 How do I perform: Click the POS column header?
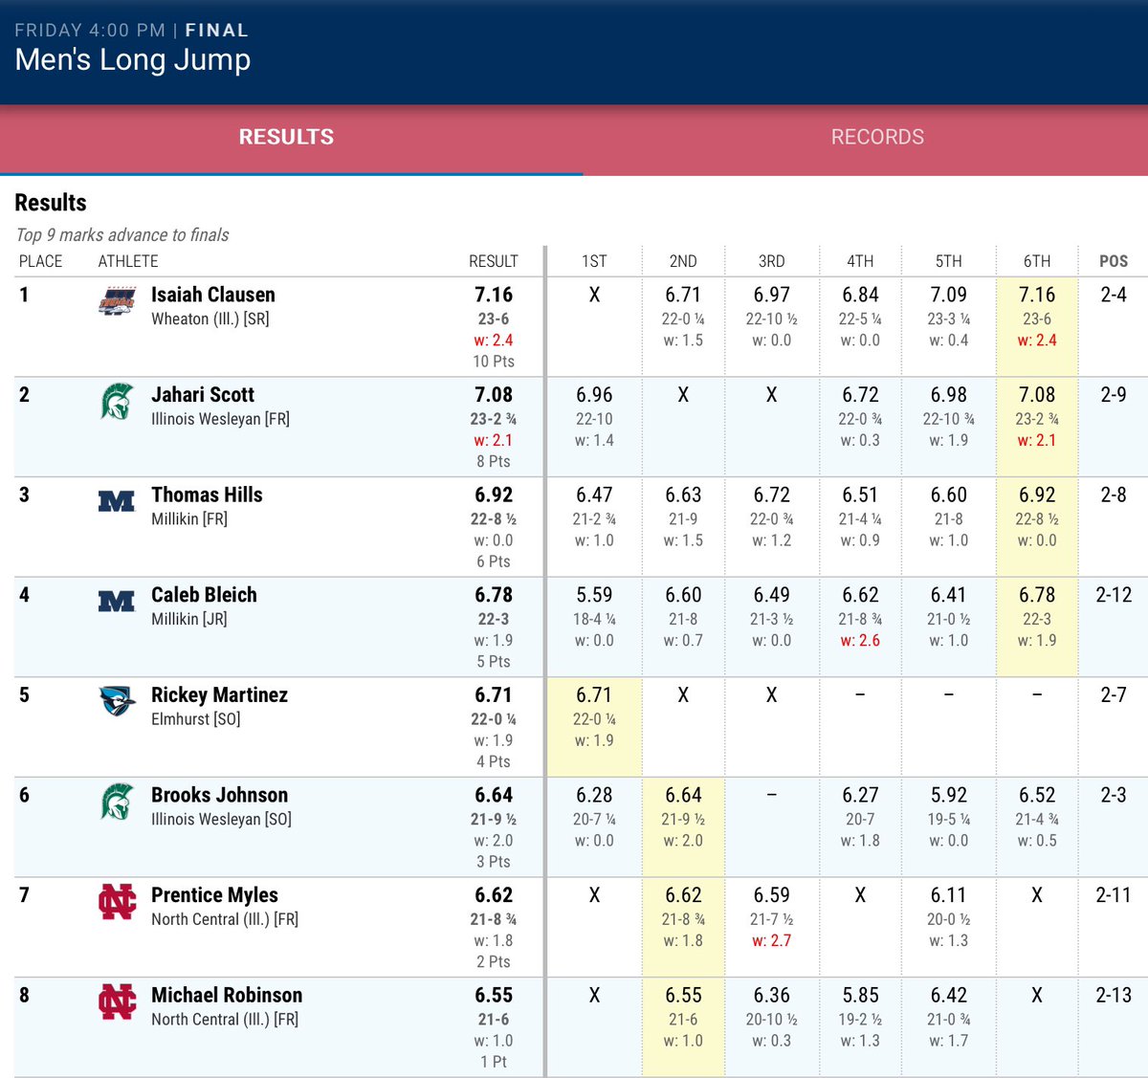(x=1114, y=261)
